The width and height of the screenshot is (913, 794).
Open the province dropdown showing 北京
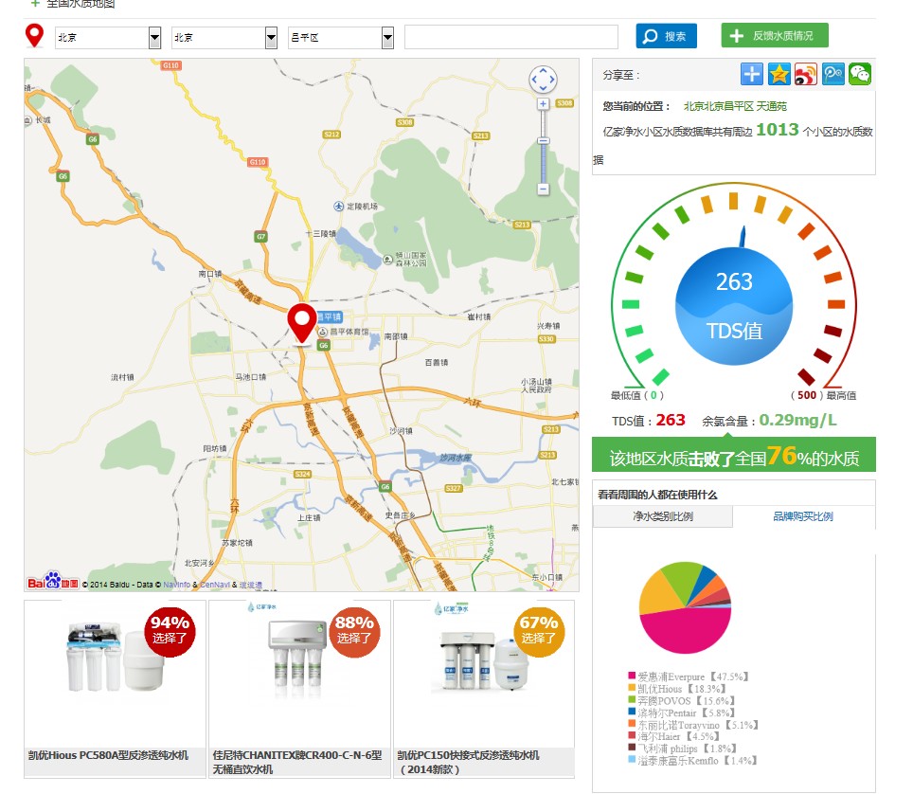coord(108,38)
